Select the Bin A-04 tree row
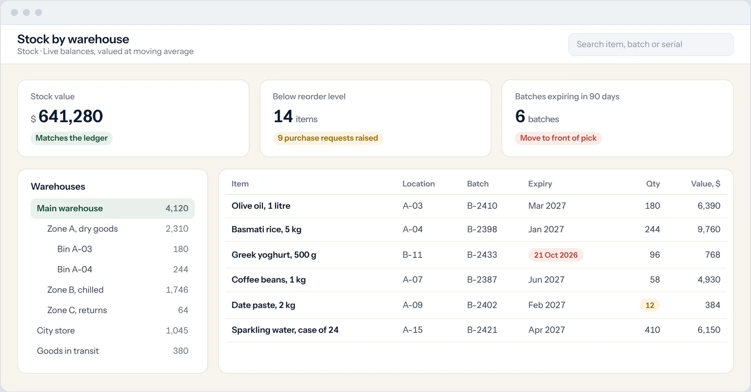 tap(113, 269)
